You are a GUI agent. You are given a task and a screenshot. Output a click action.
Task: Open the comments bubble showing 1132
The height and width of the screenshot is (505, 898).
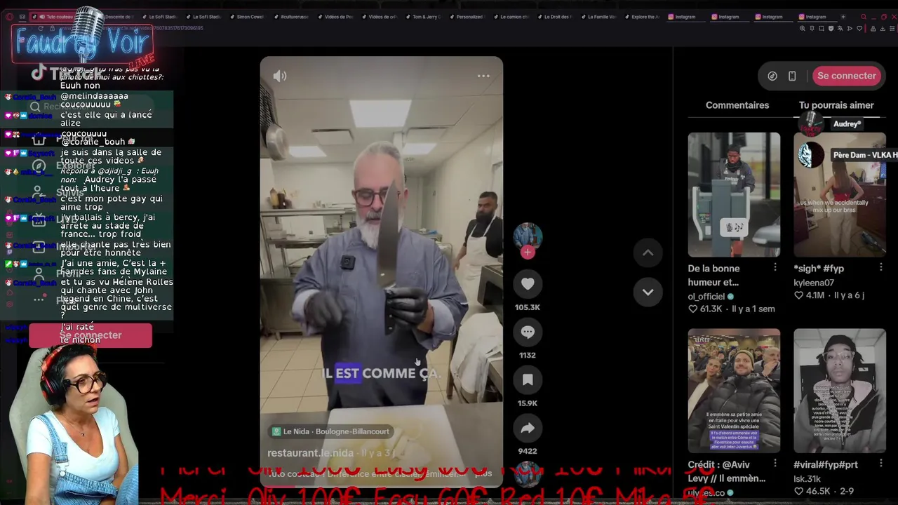[528, 332]
